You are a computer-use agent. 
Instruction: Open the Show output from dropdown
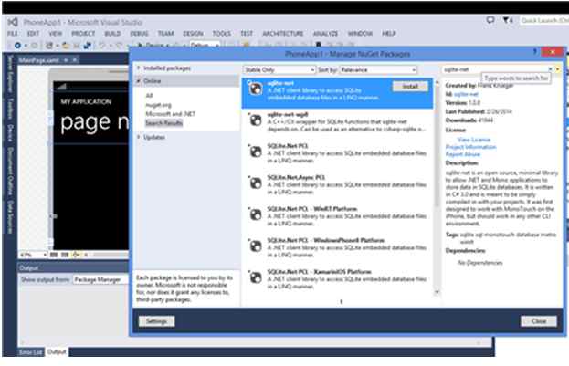point(100,279)
